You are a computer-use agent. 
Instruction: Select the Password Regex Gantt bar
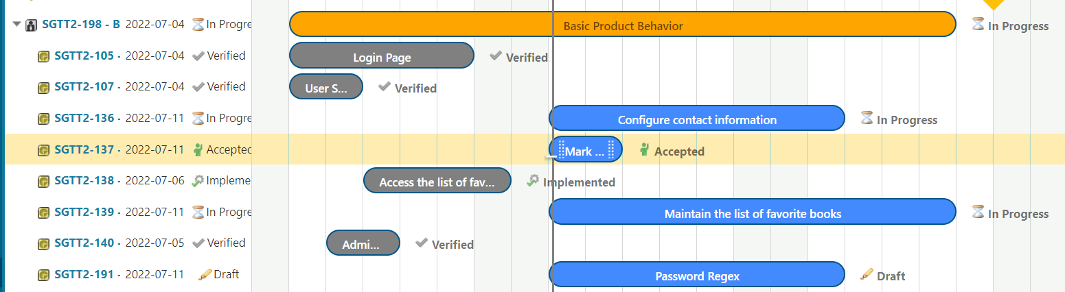(697, 274)
